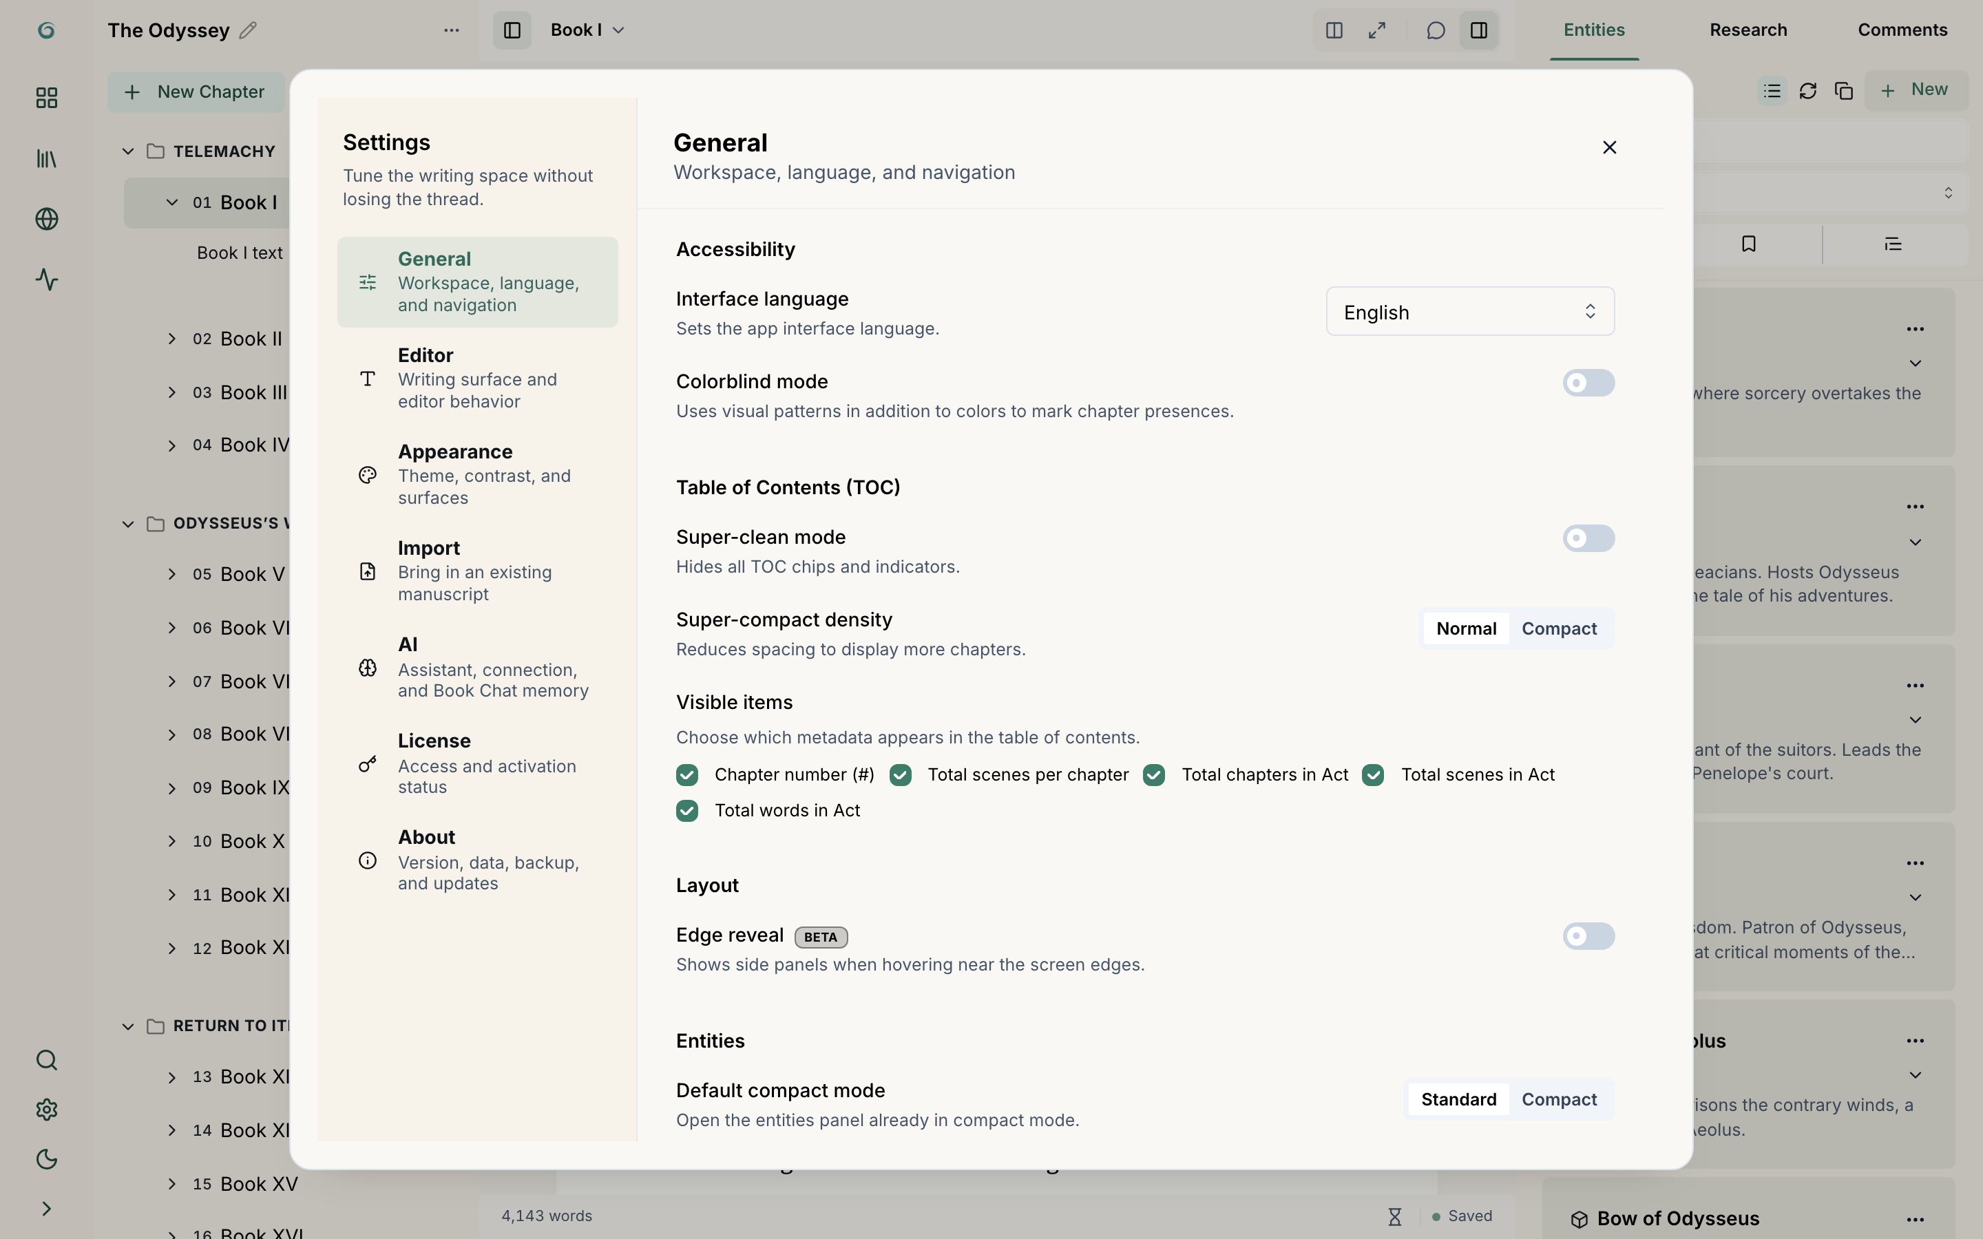Switch entities panel to list view
The width and height of the screenshot is (1983, 1239).
tap(1772, 91)
